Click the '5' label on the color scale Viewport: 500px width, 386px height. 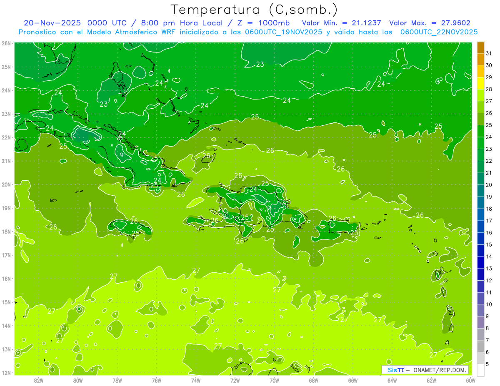coord(487,364)
